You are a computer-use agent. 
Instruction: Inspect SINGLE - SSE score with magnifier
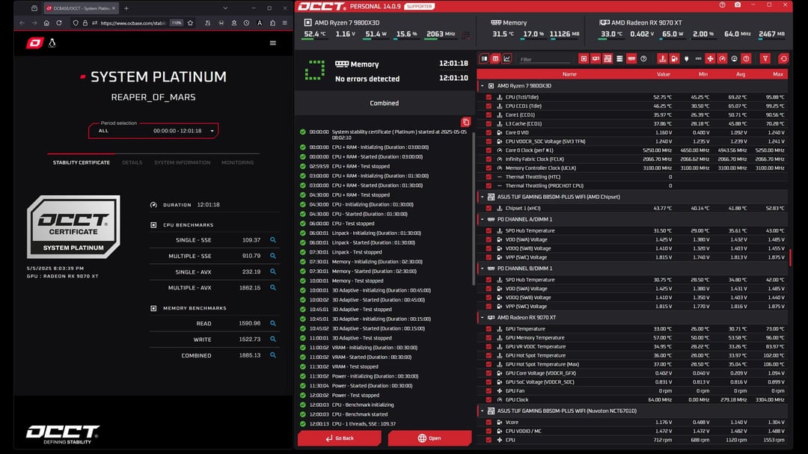[x=273, y=240]
